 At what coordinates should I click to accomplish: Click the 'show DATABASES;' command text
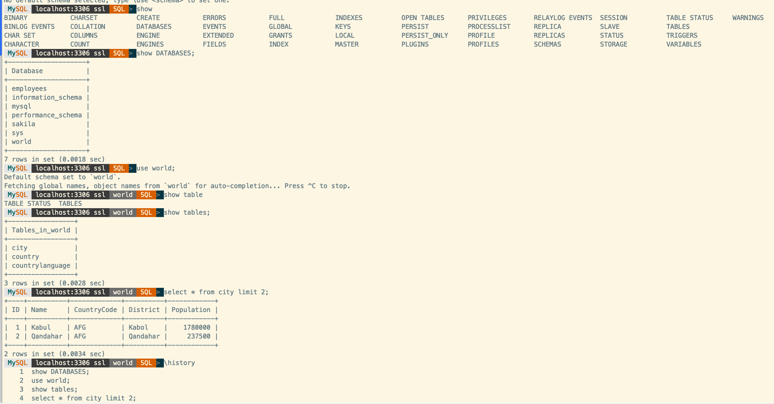coord(165,53)
